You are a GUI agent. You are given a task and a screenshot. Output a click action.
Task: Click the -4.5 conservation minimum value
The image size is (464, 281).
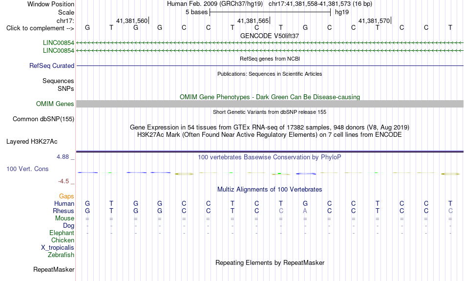(63, 181)
